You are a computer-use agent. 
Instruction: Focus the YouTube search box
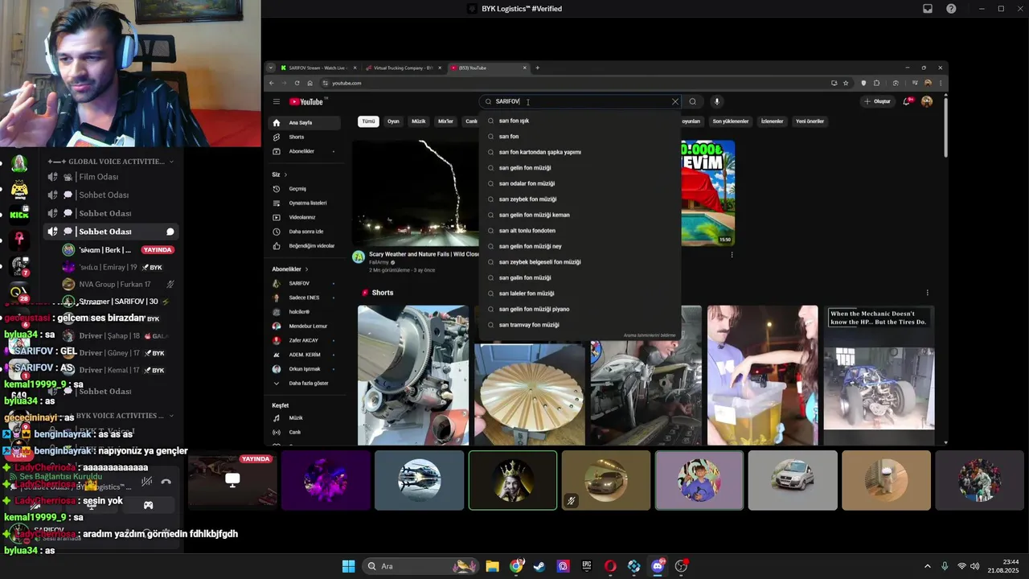pos(580,101)
